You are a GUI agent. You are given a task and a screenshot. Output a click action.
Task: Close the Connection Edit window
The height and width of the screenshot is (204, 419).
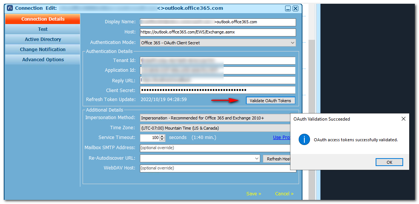tap(295, 9)
